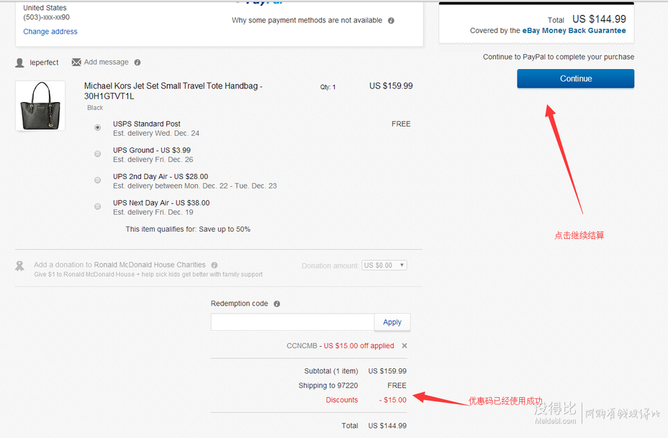Viewport: 668px width, 438px height.
Task: Select USPS Standard Post shipping
Action: pyautogui.click(x=98, y=127)
